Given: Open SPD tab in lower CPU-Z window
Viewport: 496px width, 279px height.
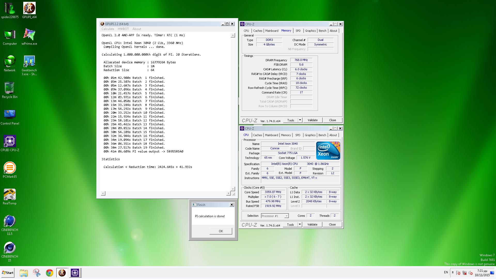Looking at the screenshot, I should click(x=298, y=135).
